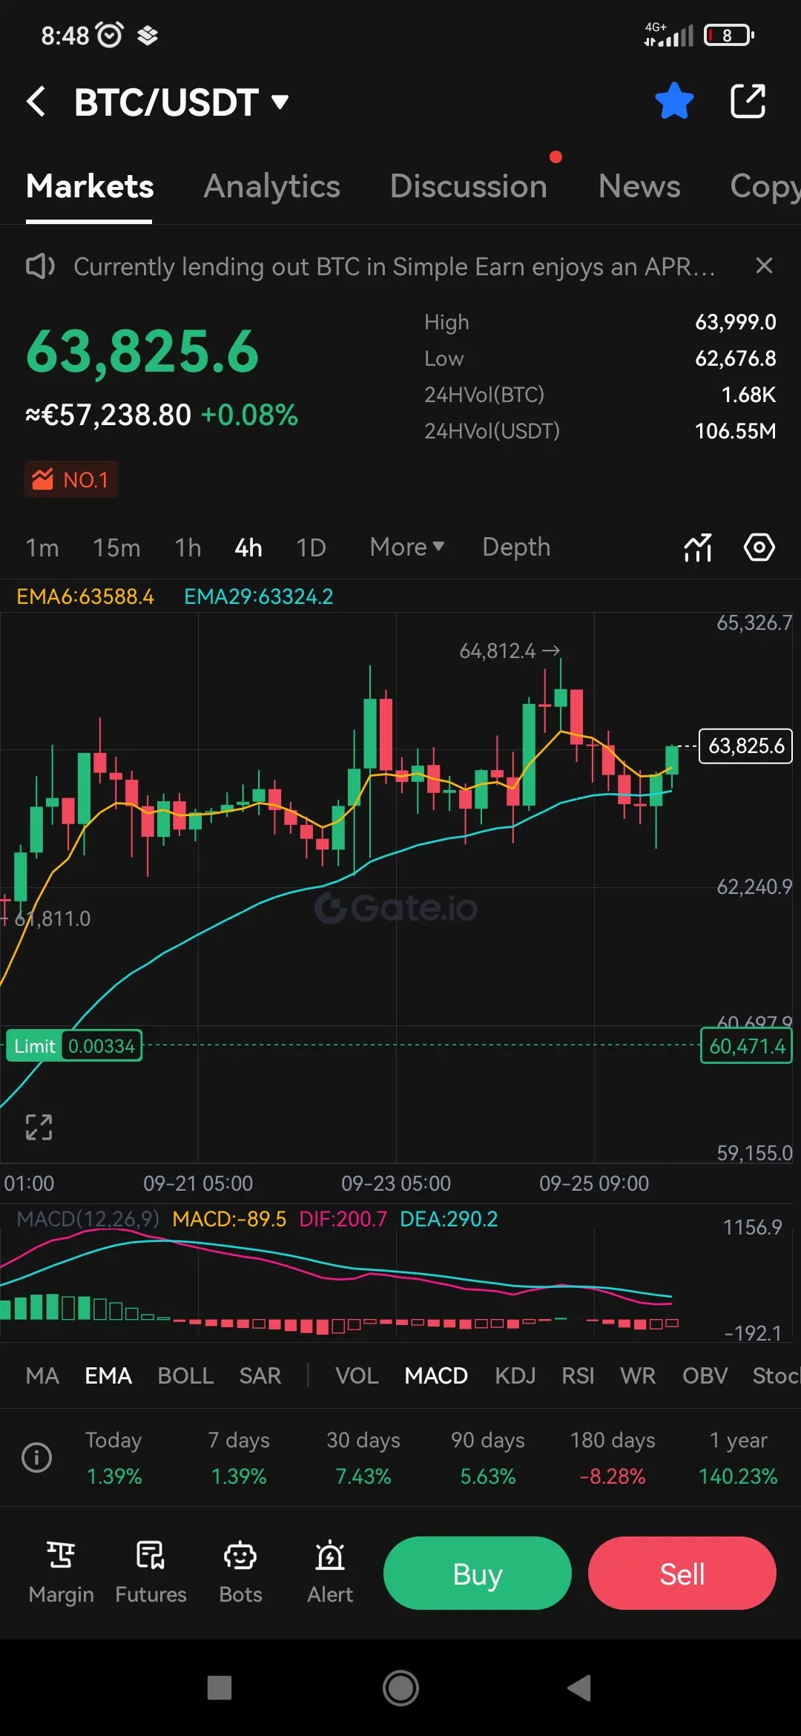Tap the Limit 0.00334 order marker
This screenshot has height=1736, width=801.
[x=73, y=1046]
